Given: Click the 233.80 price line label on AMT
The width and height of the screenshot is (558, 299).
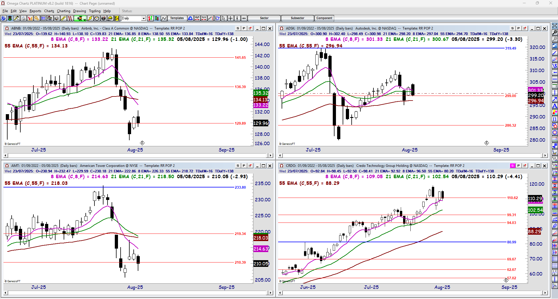Looking at the screenshot, I should [x=240, y=187].
